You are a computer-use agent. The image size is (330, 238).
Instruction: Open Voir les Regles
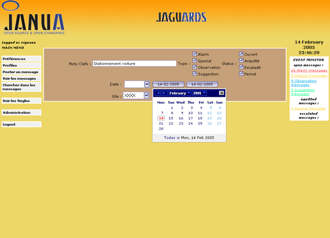point(21,100)
